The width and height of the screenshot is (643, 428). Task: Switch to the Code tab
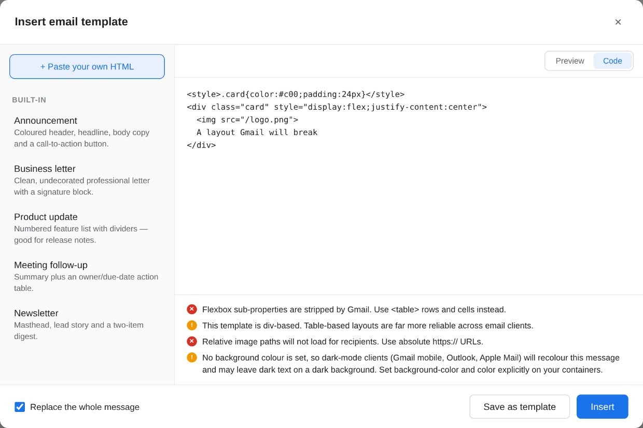coord(612,61)
